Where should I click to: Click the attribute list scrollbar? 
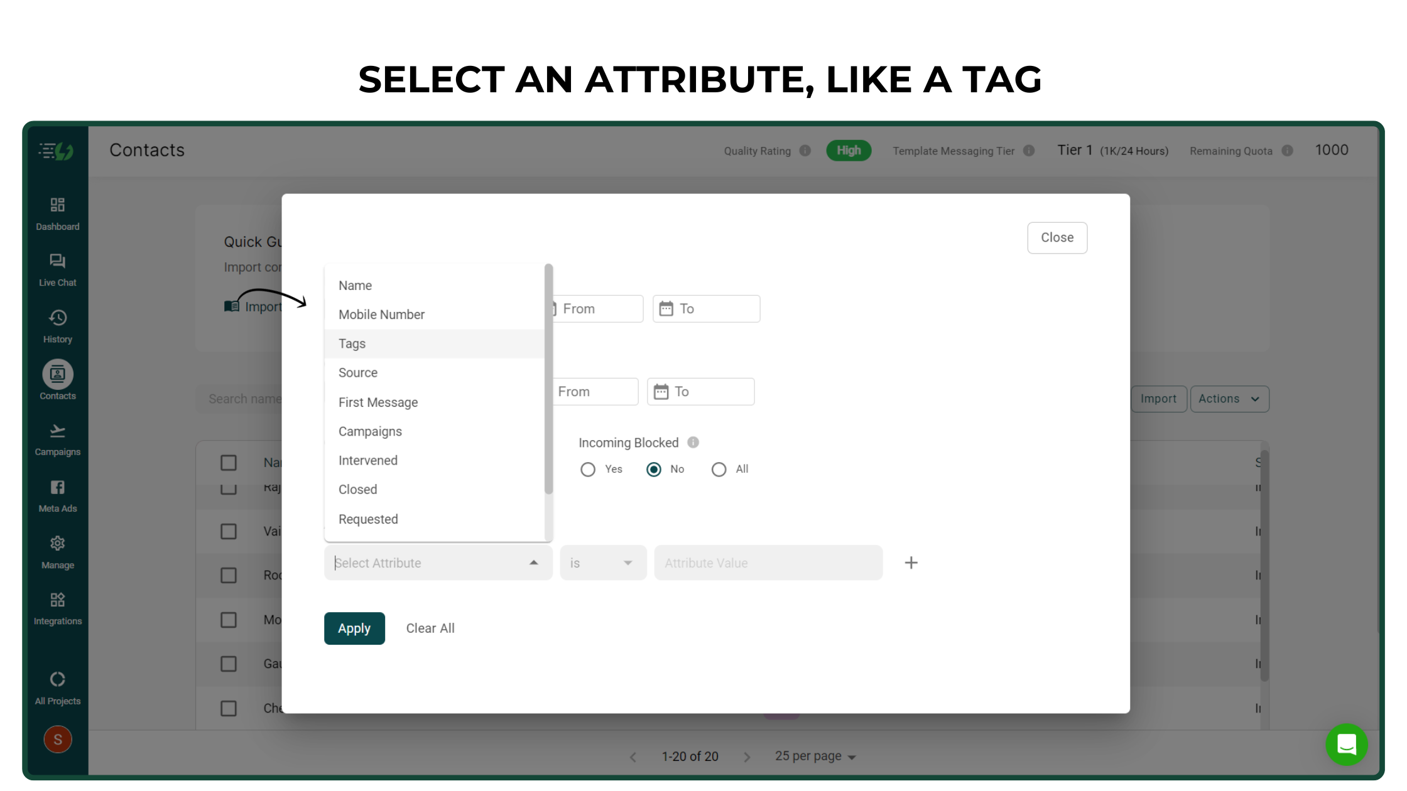click(548, 379)
